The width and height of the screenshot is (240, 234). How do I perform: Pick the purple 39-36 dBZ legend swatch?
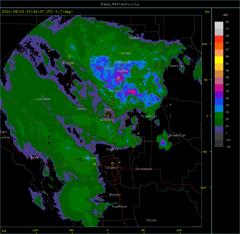coord(219,95)
